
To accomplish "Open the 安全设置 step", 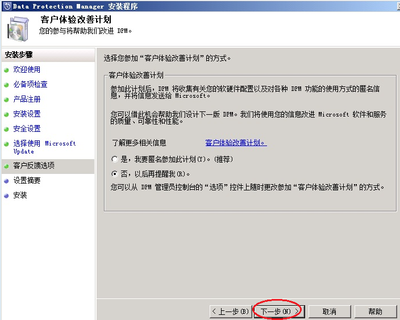I will (x=27, y=128).
